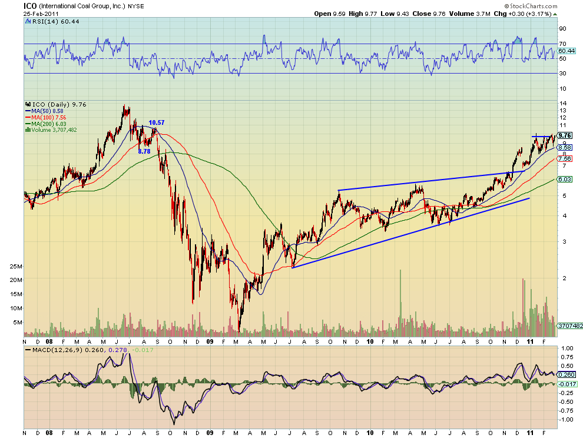Click the 9.76 last price tag
The width and height of the screenshot is (583, 438).
point(565,135)
